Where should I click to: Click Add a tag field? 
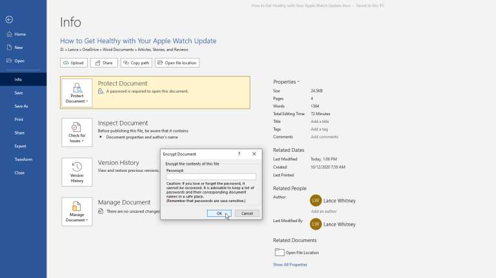click(319, 129)
